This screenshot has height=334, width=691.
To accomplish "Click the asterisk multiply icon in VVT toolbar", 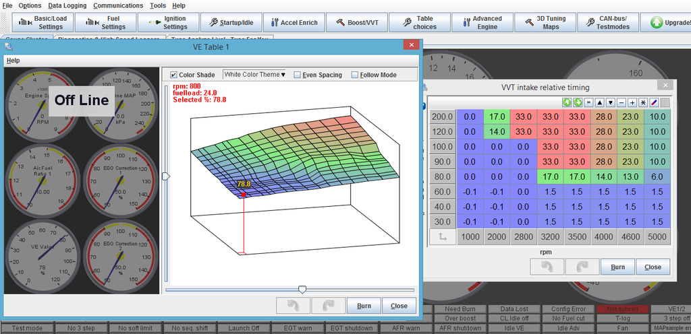I will (x=643, y=102).
